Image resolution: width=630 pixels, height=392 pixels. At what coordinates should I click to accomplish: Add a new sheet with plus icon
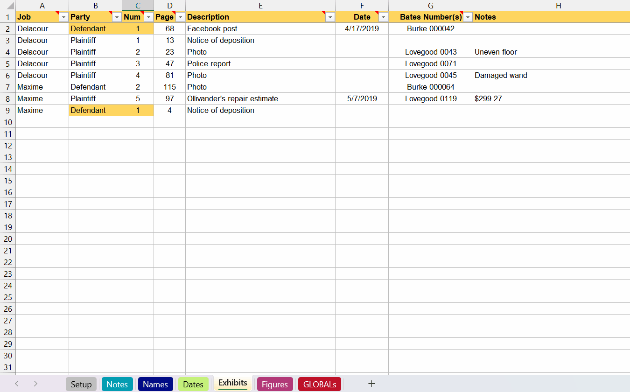(x=371, y=384)
